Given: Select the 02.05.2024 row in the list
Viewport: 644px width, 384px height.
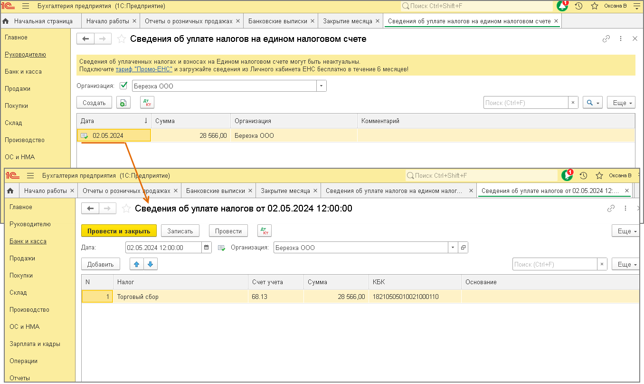Looking at the screenshot, I should [x=356, y=135].
